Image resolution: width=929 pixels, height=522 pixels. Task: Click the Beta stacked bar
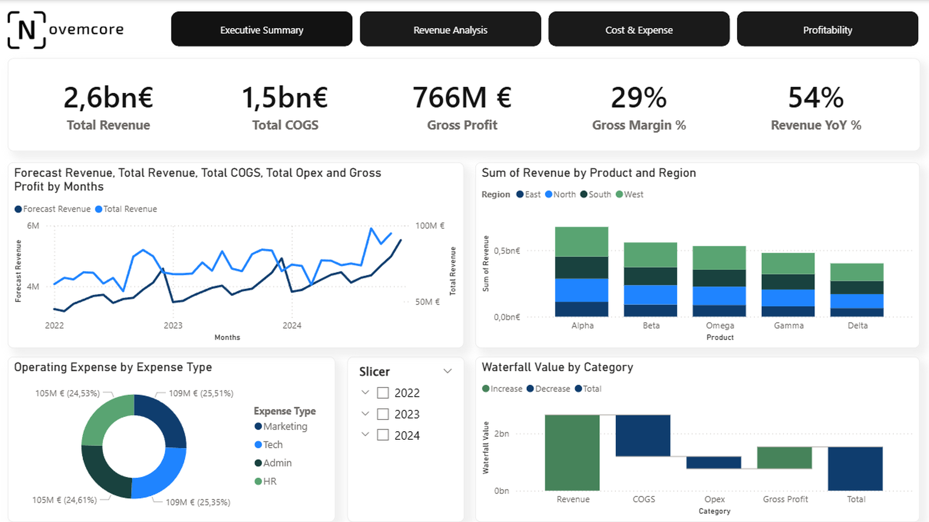coord(651,279)
